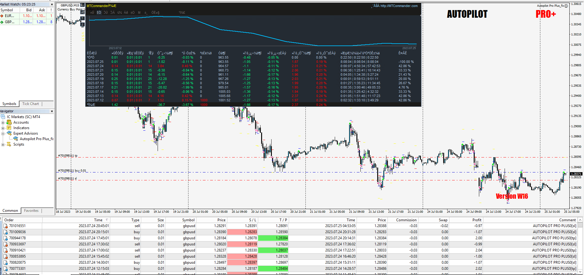Click the Accounts icon in Navigator
Image resolution: width=584 pixels, height=275 pixels.
[x=9, y=122]
